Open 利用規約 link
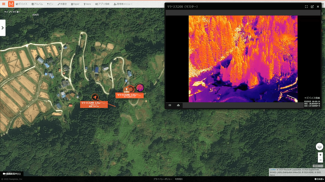This screenshot has height=182, width=325. coord(179,179)
